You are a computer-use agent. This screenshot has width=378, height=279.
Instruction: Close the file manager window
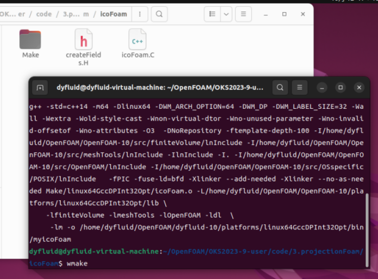click(303, 14)
